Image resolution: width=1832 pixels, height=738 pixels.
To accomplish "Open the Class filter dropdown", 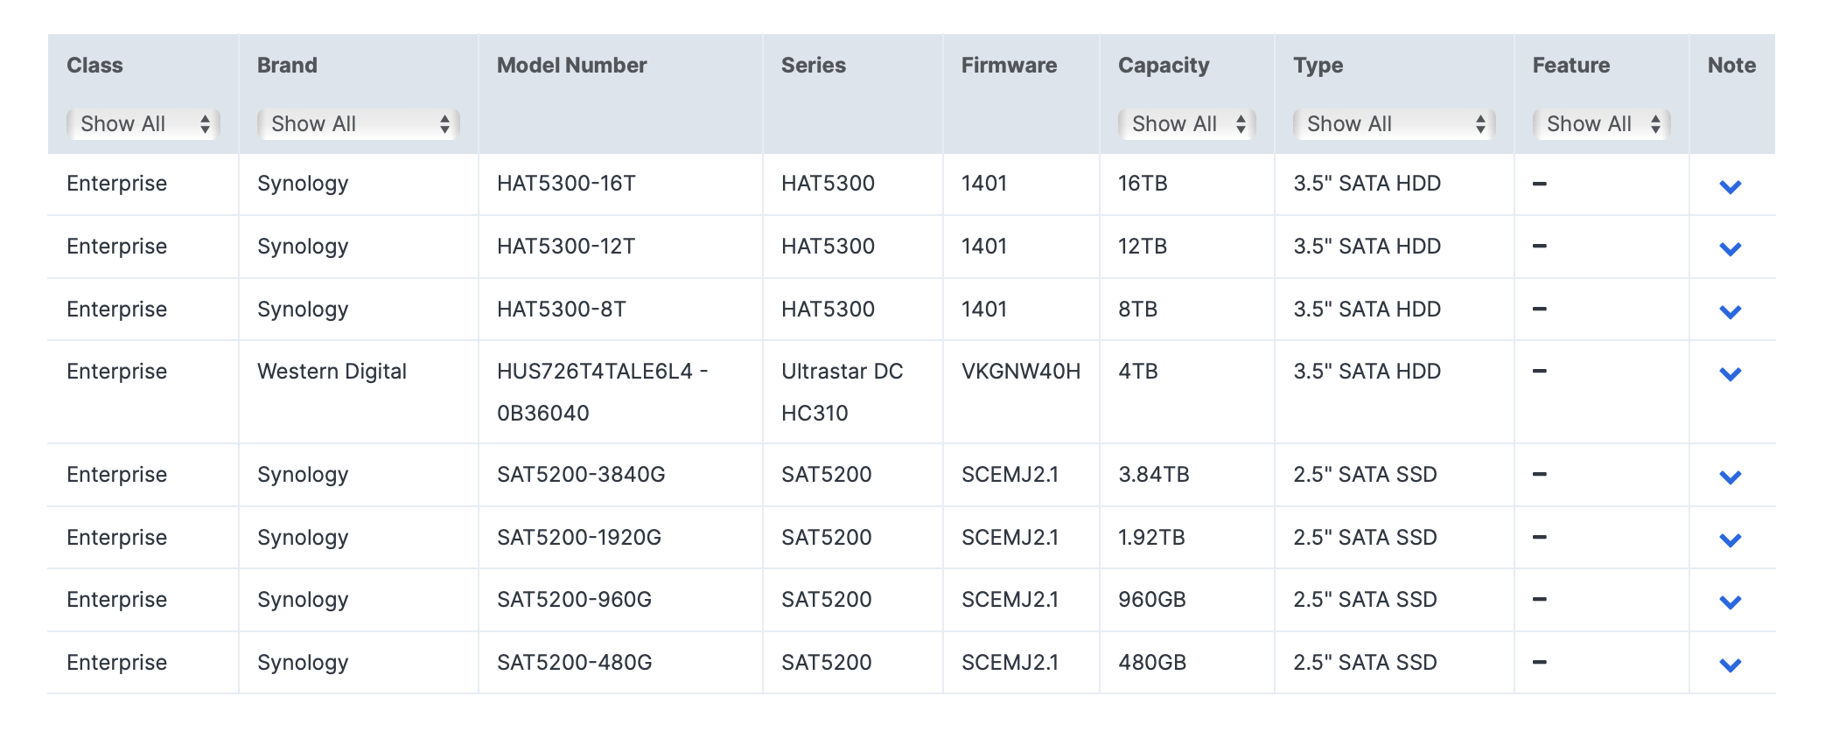I will pos(143,124).
